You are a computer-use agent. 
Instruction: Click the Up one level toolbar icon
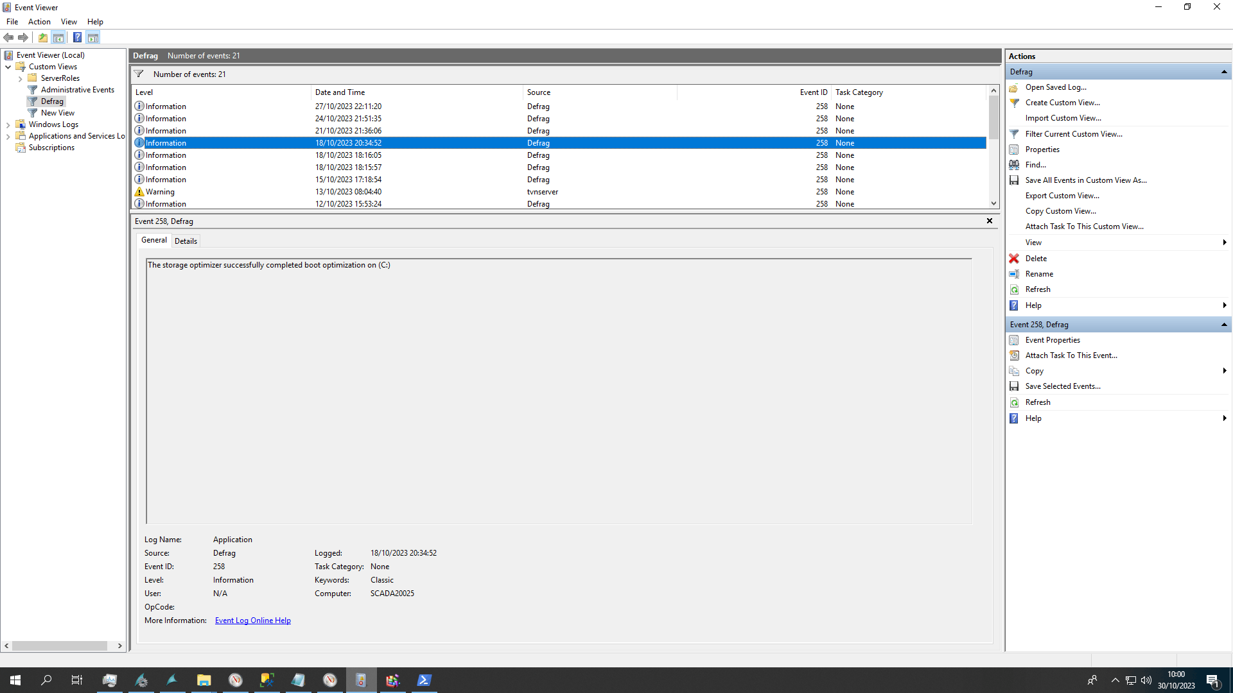(x=43, y=37)
